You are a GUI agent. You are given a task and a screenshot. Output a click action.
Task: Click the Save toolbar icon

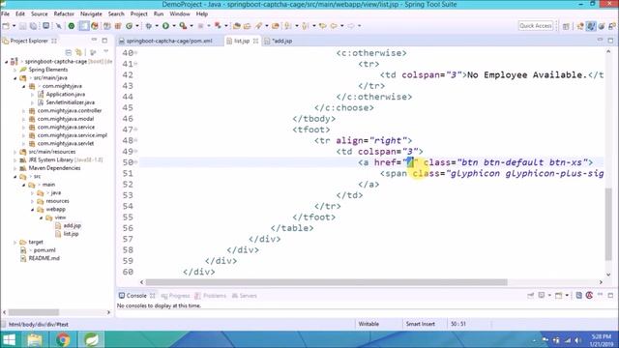[x=23, y=26]
